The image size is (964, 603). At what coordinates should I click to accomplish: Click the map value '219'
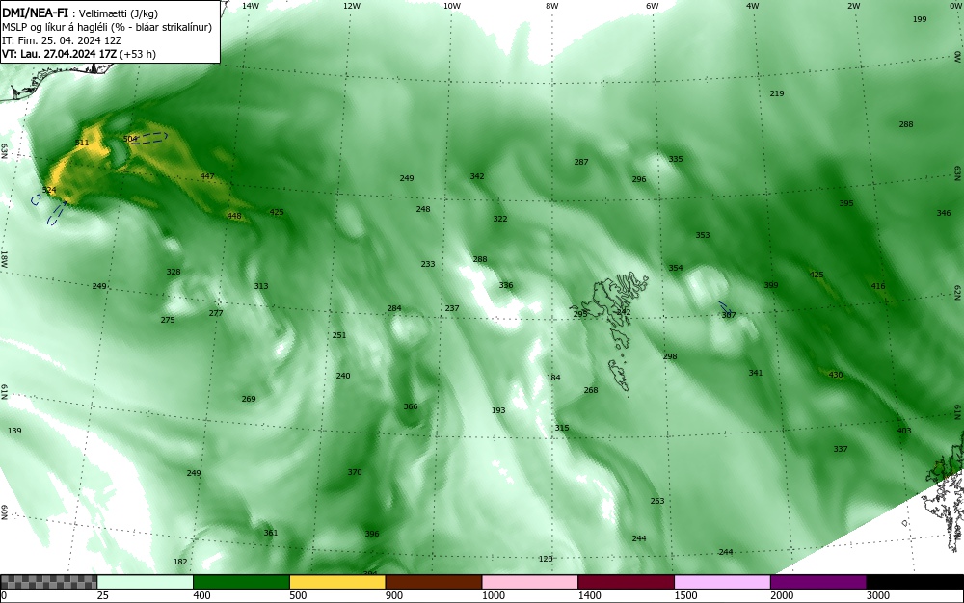pyautogui.click(x=777, y=93)
